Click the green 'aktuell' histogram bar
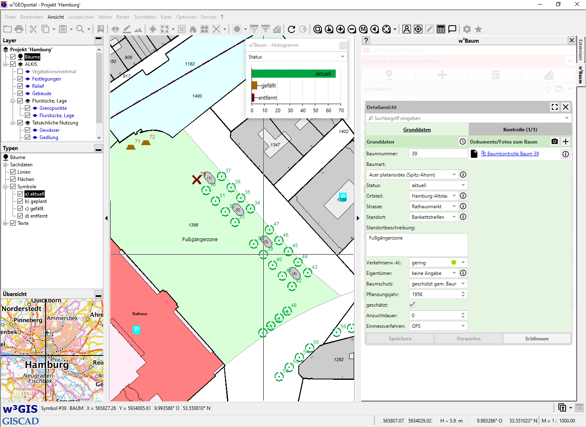This screenshot has width=586, height=427. pyautogui.click(x=294, y=74)
